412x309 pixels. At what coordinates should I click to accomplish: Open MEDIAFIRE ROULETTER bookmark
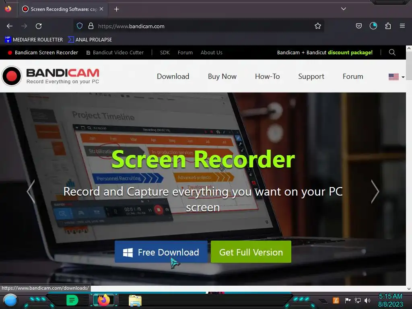[34, 40]
